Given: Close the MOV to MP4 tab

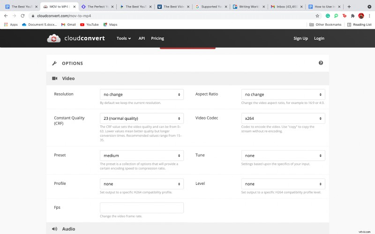Looking at the screenshot, I should [x=75, y=7].
